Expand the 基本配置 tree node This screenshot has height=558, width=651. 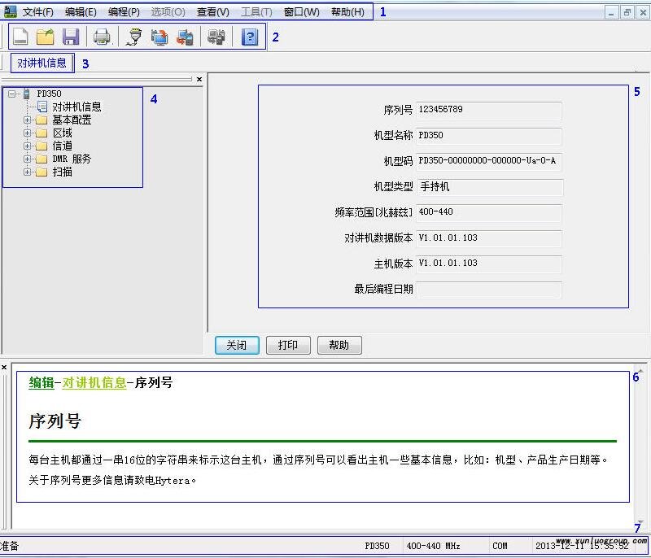27,120
